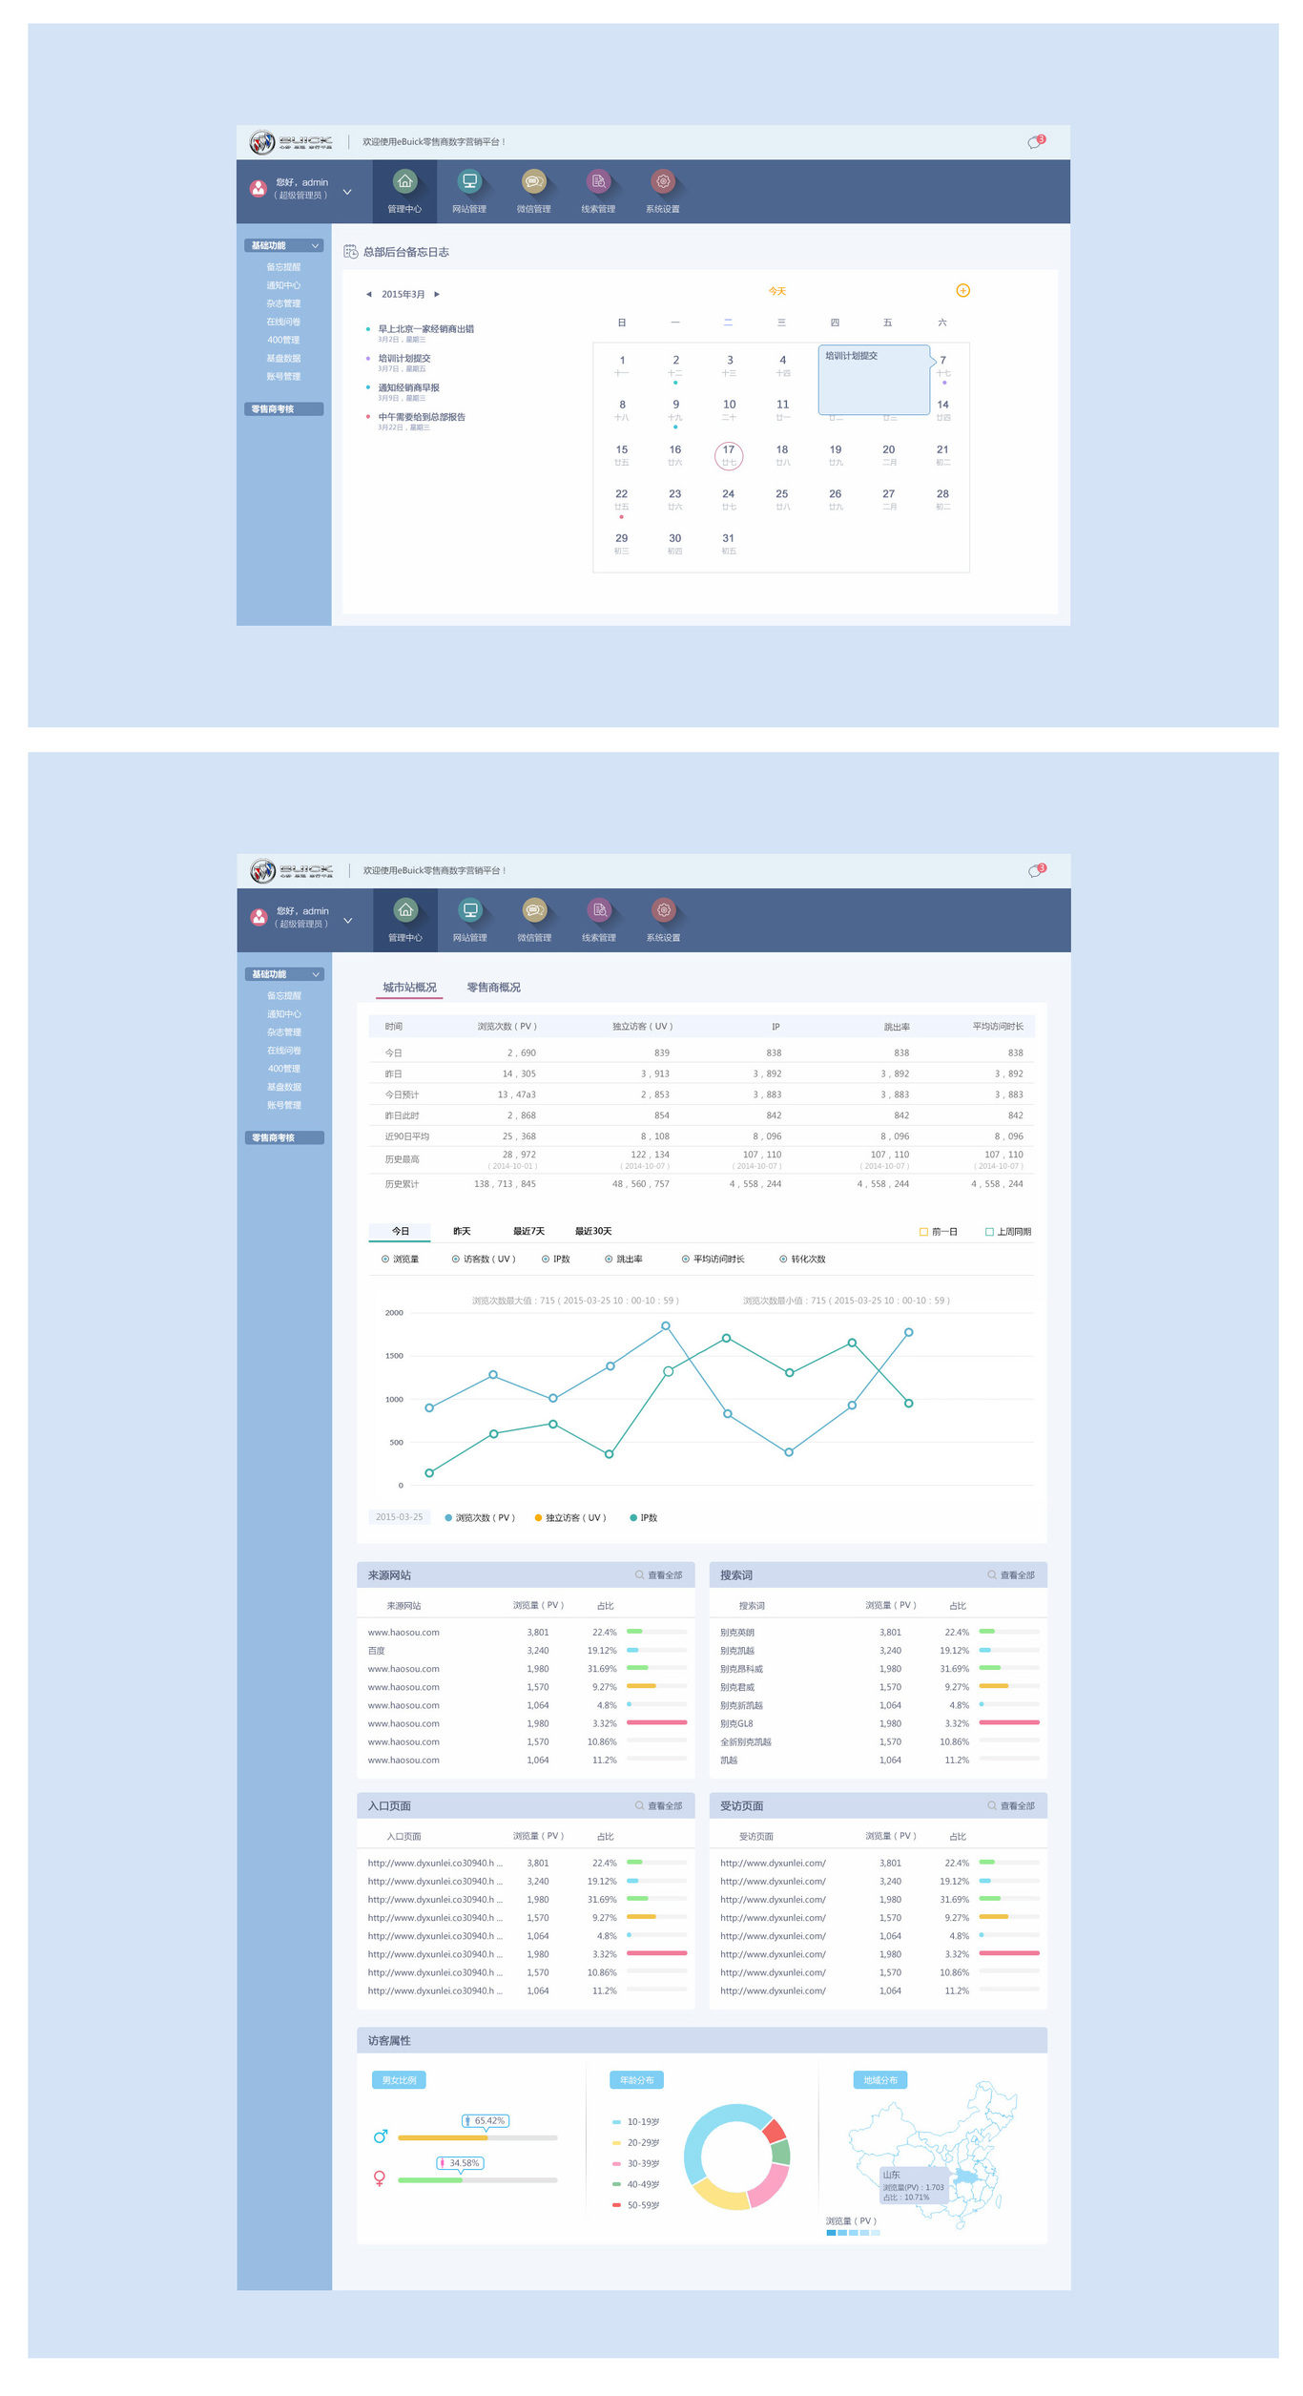Expand 零售商考核 on calendar page sidebar
Screen dimensions: 1303x2396
(284, 409)
